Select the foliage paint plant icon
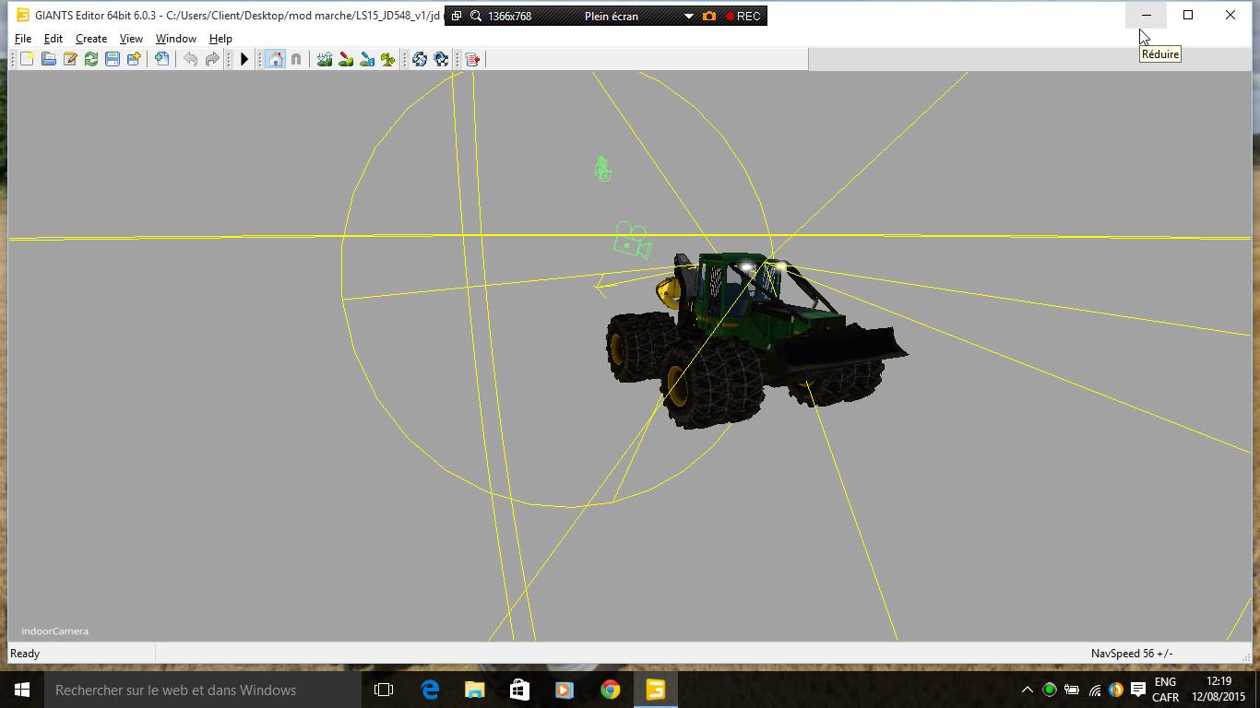Image resolution: width=1260 pixels, height=708 pixels. [x=388, y=59]
